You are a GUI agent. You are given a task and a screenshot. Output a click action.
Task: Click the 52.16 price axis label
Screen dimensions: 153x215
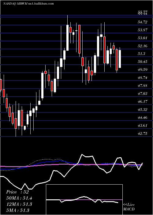click(143, 46)
